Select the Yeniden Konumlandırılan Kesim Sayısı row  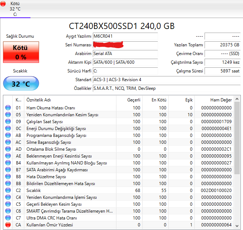119,115
